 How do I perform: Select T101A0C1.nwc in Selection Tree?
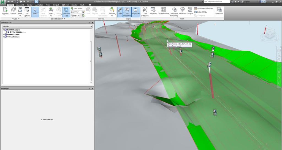(x=13, y=37)
